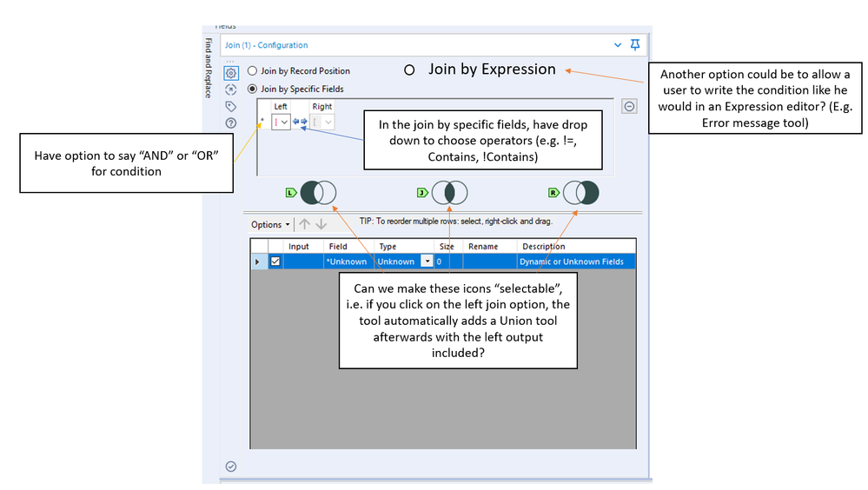Click the Size column header
The height and width of the screenshot is (490, 868).
pyautogui.click(x=447, y=247)
